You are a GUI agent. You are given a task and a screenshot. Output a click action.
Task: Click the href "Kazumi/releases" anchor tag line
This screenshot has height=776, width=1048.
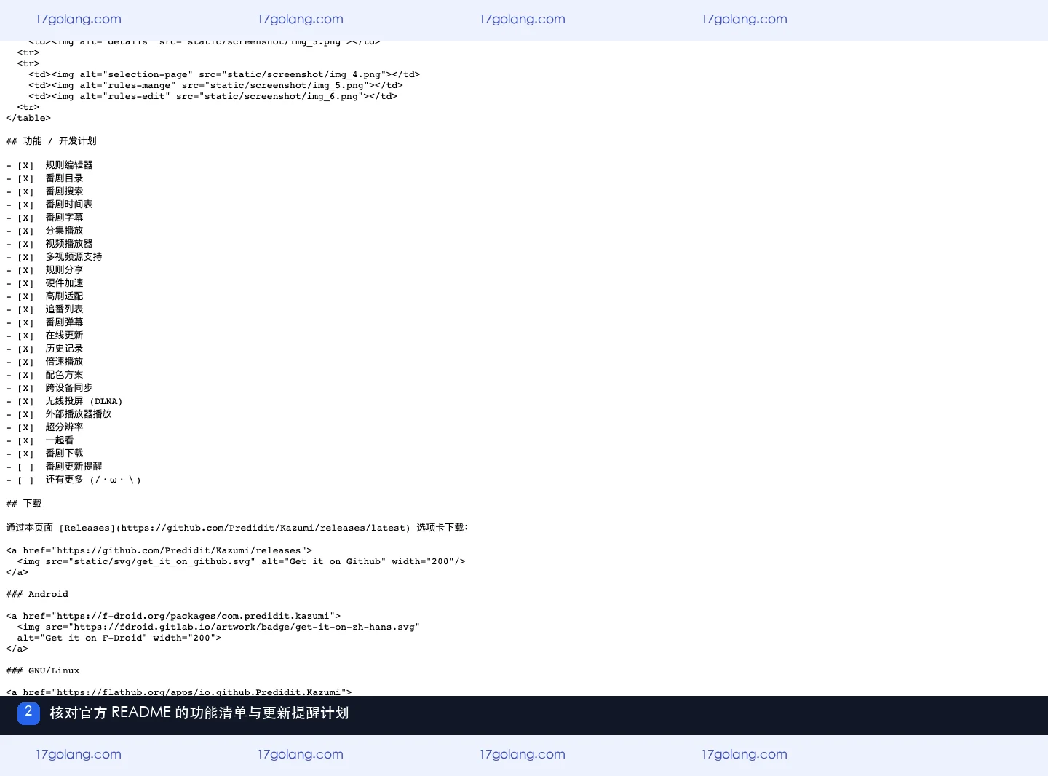159,550
